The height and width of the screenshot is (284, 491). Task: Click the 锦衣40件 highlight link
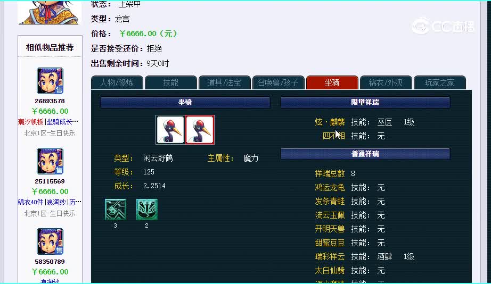pos(31,203)
